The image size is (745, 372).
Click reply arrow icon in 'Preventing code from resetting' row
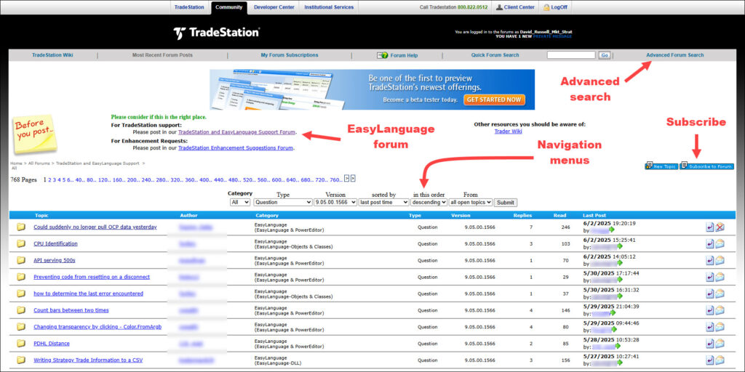pyautogui.click(x=710, y=277)
